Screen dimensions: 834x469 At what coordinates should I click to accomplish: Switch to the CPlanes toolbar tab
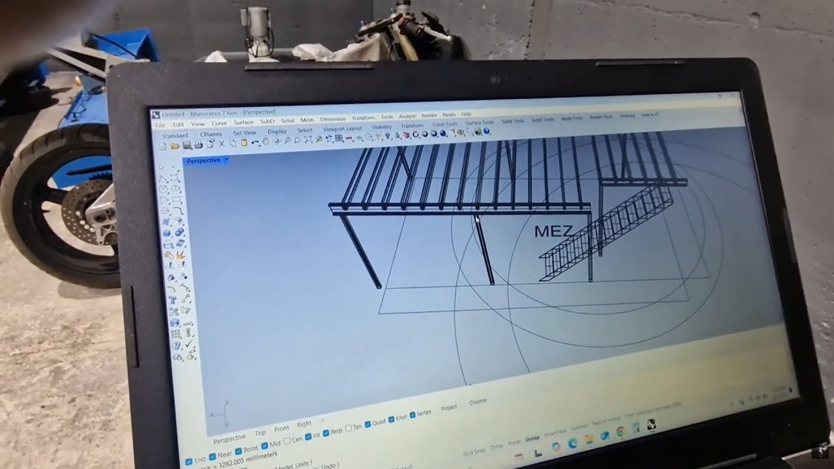point(211,134)
